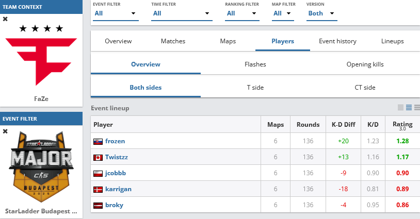Viewport: 420px width, 219px height.
Task: Open Twistzz's player page
Action: (116, 157)
